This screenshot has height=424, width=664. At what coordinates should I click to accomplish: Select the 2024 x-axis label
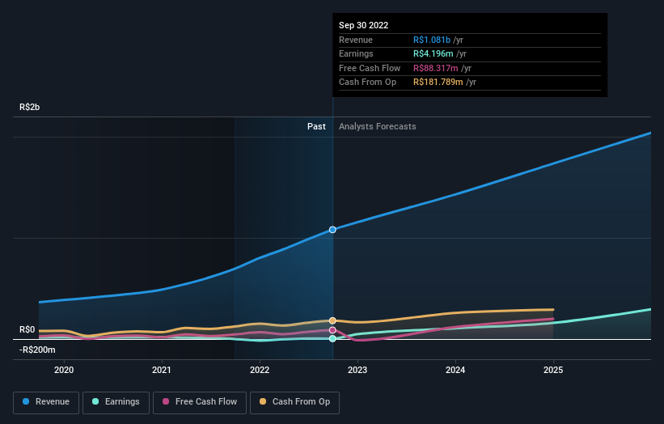(x=455, y=370)
